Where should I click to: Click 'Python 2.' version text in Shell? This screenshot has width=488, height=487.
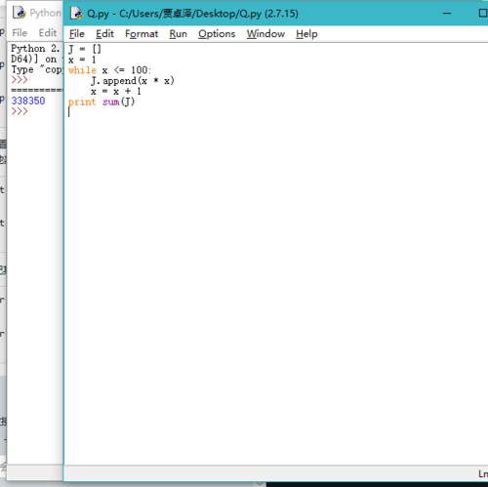pos(35,49)
